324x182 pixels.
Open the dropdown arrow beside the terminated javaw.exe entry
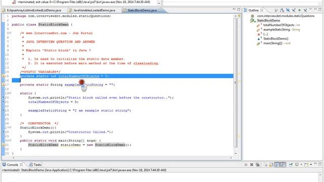(158, 3)
